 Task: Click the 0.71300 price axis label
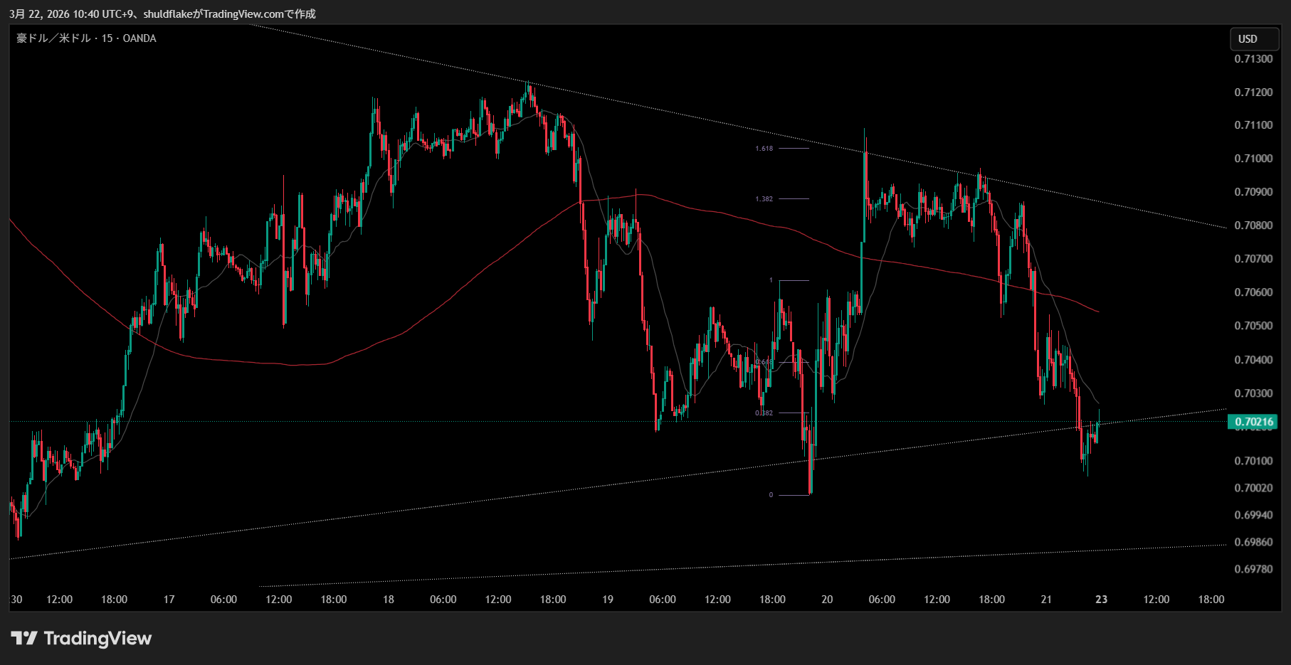[x=1253, y=59]
